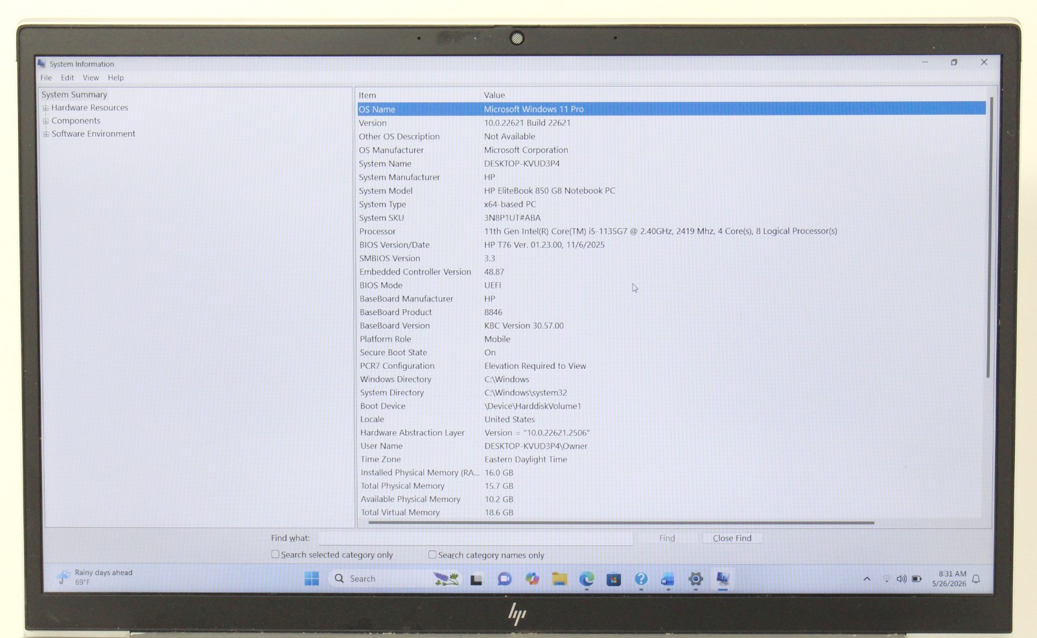Select the Total Virtual Memory row

click(671, 512)
